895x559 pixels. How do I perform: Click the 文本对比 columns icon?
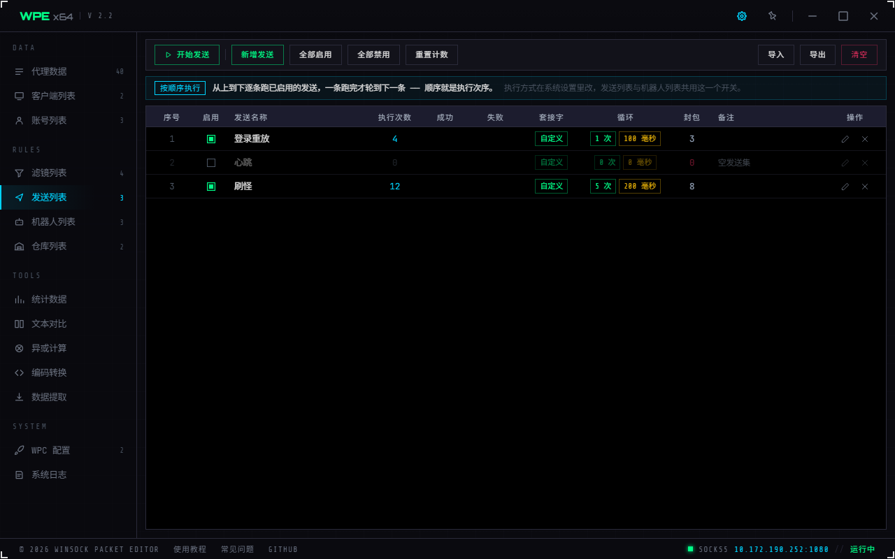tap(20, 324)
